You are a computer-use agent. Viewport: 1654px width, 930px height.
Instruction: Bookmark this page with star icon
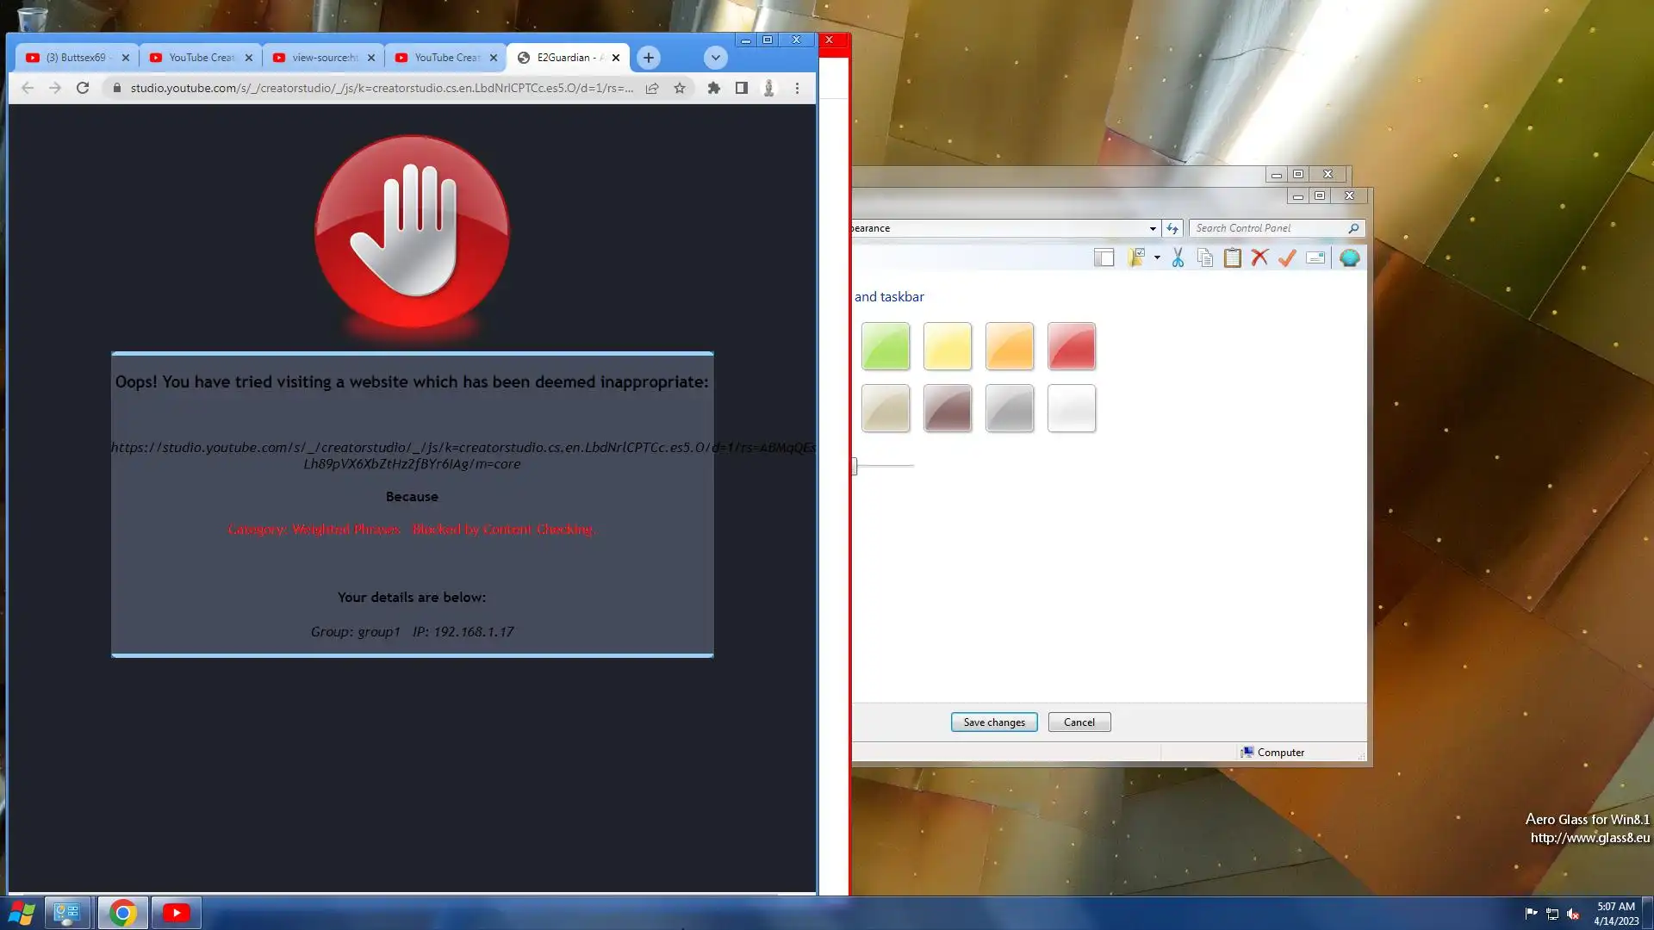[x=680, y=88]
